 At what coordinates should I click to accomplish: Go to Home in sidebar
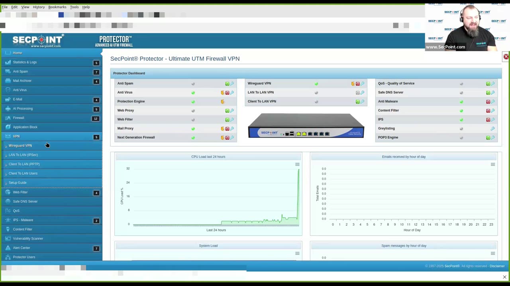pos(51,53)
